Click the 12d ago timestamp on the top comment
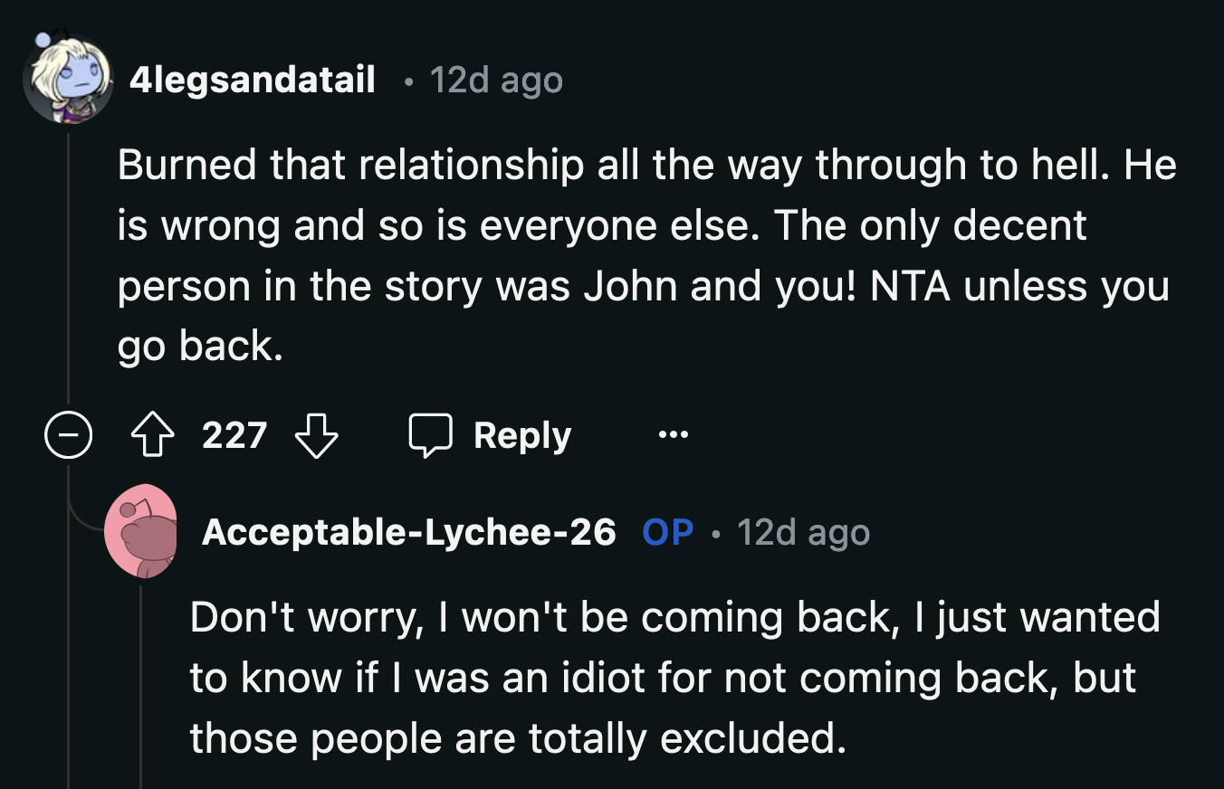Image resolution: width=1224 pixels, height=789 pixels. (496, 80)
